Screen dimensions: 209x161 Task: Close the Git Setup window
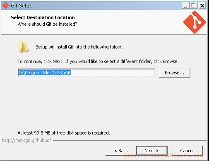click(x=202, y=6)
